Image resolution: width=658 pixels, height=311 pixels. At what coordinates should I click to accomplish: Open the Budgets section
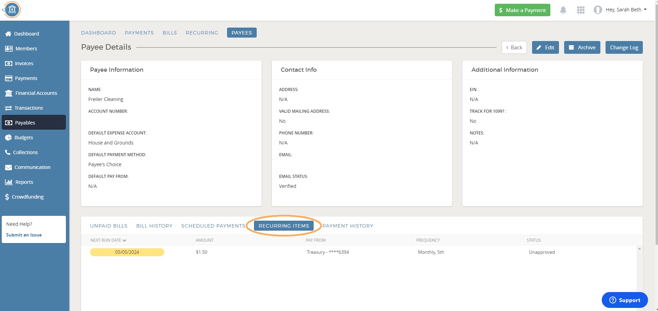(x=23, y=137)
